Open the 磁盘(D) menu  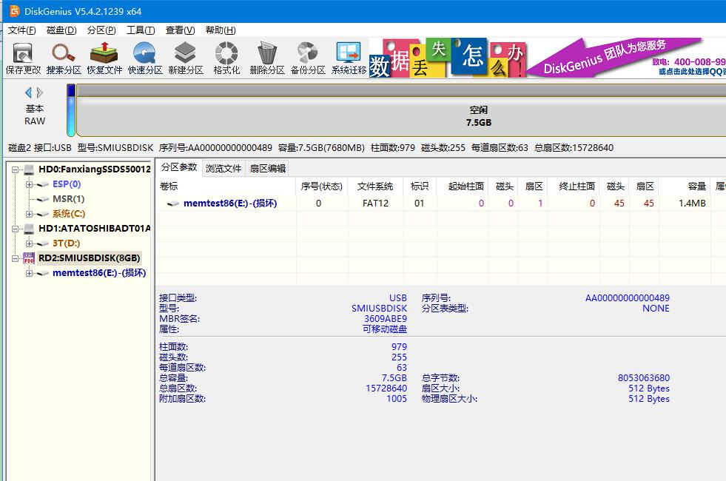[x=61, y=30]
